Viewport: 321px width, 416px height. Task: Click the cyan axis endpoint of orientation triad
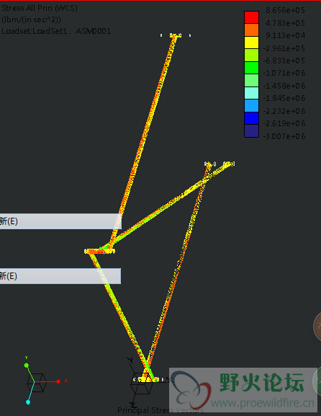coord(28,402)
